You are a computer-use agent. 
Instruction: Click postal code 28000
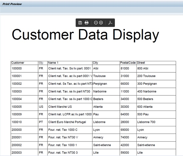(x=125, y=122)
